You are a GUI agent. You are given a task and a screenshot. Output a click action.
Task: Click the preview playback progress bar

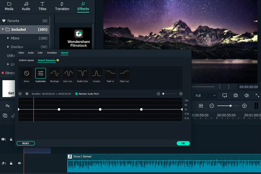tap(203, 87)
